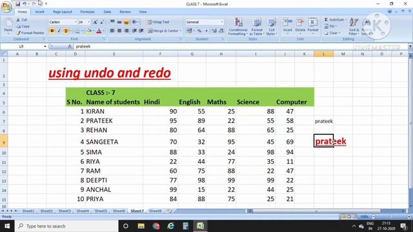This screenshot has width=413, height=232.
Task: Open the Cell Styles gallery
Action: click(x=271, y=26)
